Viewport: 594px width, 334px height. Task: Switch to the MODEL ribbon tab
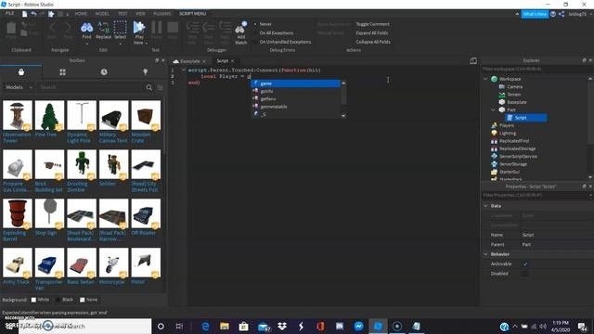(x=102, y=14)
